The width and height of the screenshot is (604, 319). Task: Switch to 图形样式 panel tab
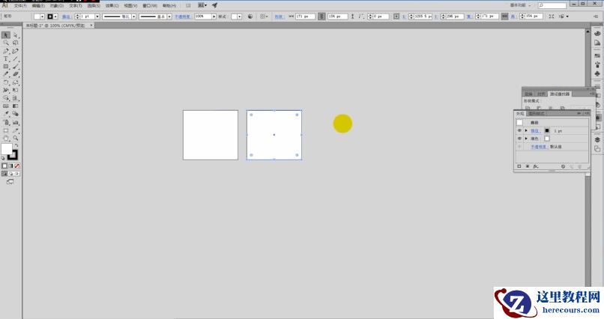(x=537, y=114)
